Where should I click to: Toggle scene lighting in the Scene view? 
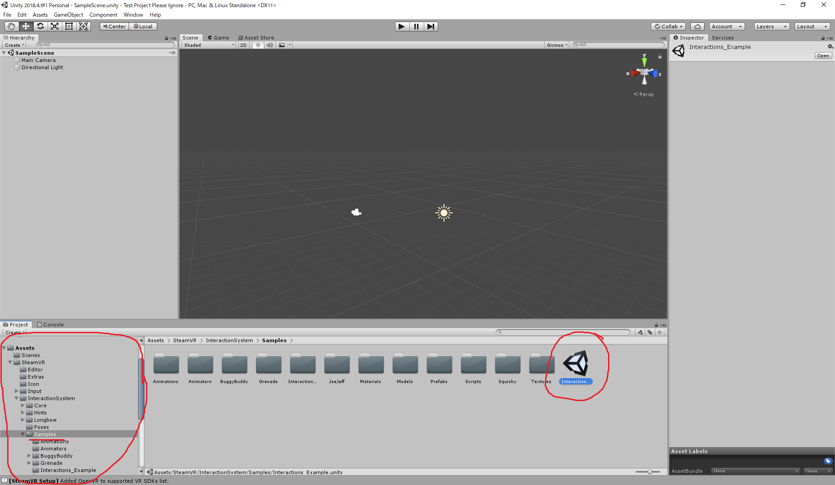[258, 44]
